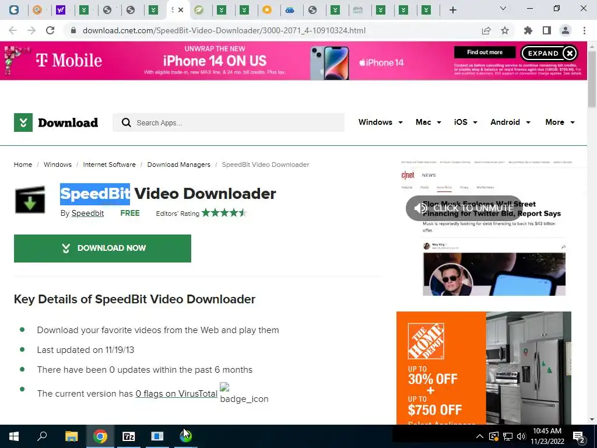
Task: Bookmark this page with the star icon
Action: coord(505,30)
